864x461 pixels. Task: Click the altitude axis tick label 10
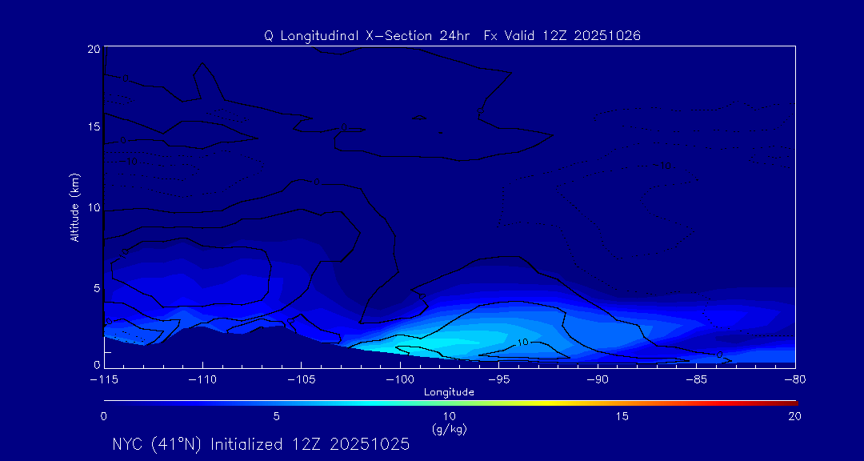click(93, 207)
